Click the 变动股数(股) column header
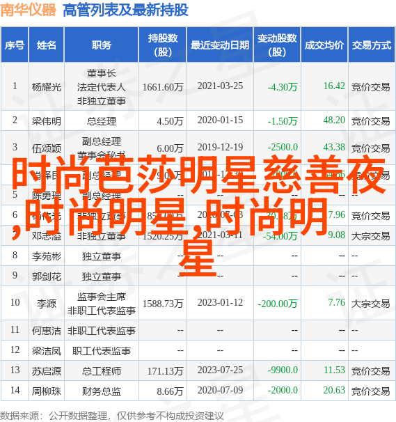This screenshot has height=422, width=396. point(277,45)
